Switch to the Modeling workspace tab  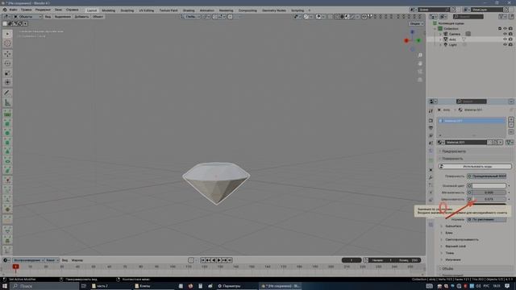point(108,10)
